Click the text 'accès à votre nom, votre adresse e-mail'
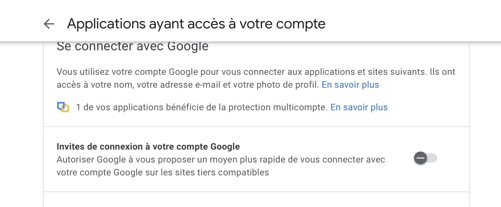This screenshot has height=207, width=501. (x=143, y=85)
